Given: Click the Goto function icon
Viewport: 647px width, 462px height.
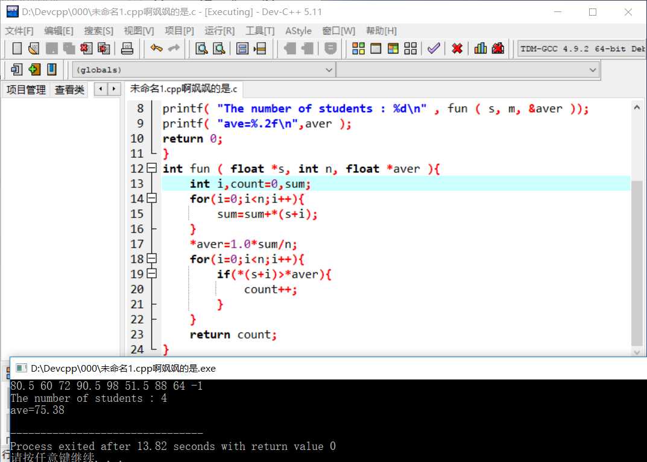Looking at the screenshot, I should (x=242, y=49).
